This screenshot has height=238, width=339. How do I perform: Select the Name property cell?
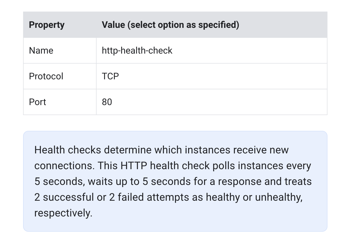(41, 50)
